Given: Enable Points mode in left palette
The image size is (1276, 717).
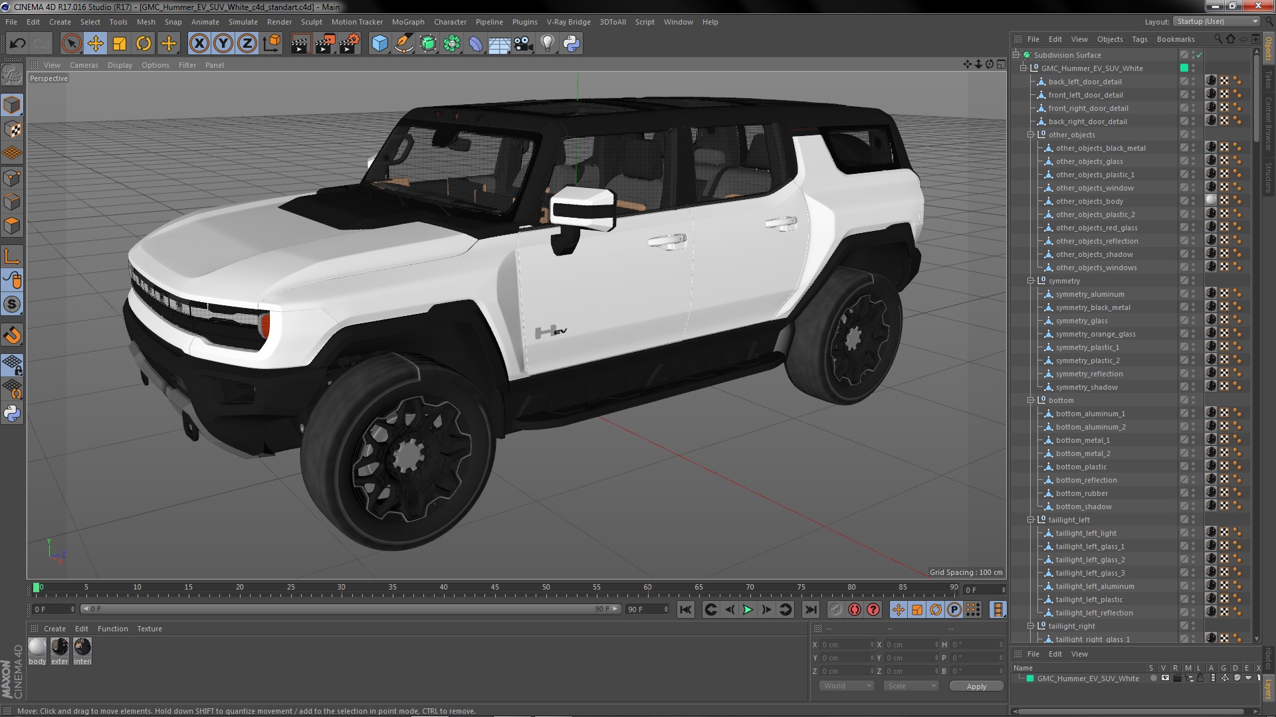Looking at the screenshot, I should click(x=12, y=178).
